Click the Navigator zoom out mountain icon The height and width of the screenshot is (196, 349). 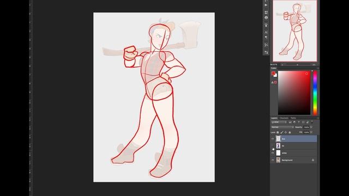point(282,65)
